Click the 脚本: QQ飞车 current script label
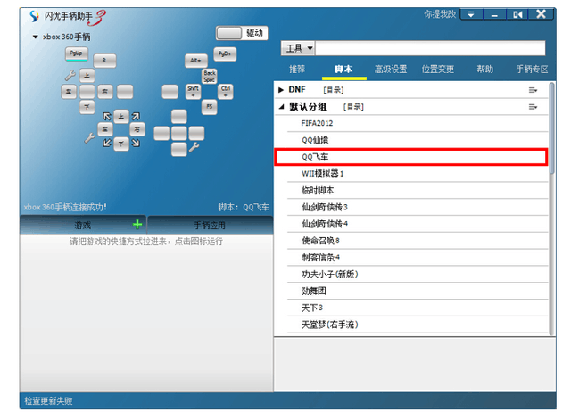 click(244, 208)
